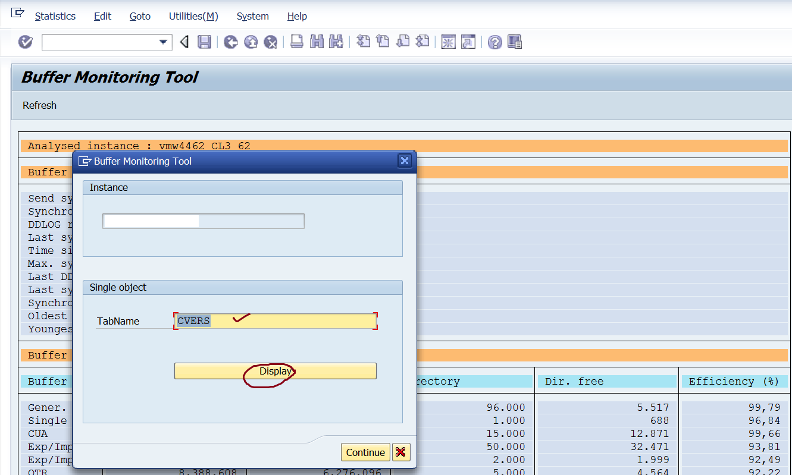The image size is (792, 475).
Task: Open the command field dropdown arrow
Action: pos(162,42)
